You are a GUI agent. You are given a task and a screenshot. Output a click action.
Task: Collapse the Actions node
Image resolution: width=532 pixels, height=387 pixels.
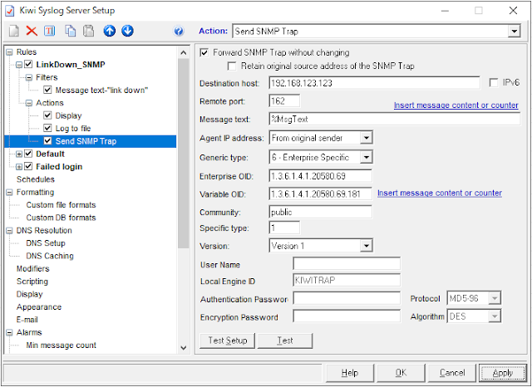[x=29, y=103]
